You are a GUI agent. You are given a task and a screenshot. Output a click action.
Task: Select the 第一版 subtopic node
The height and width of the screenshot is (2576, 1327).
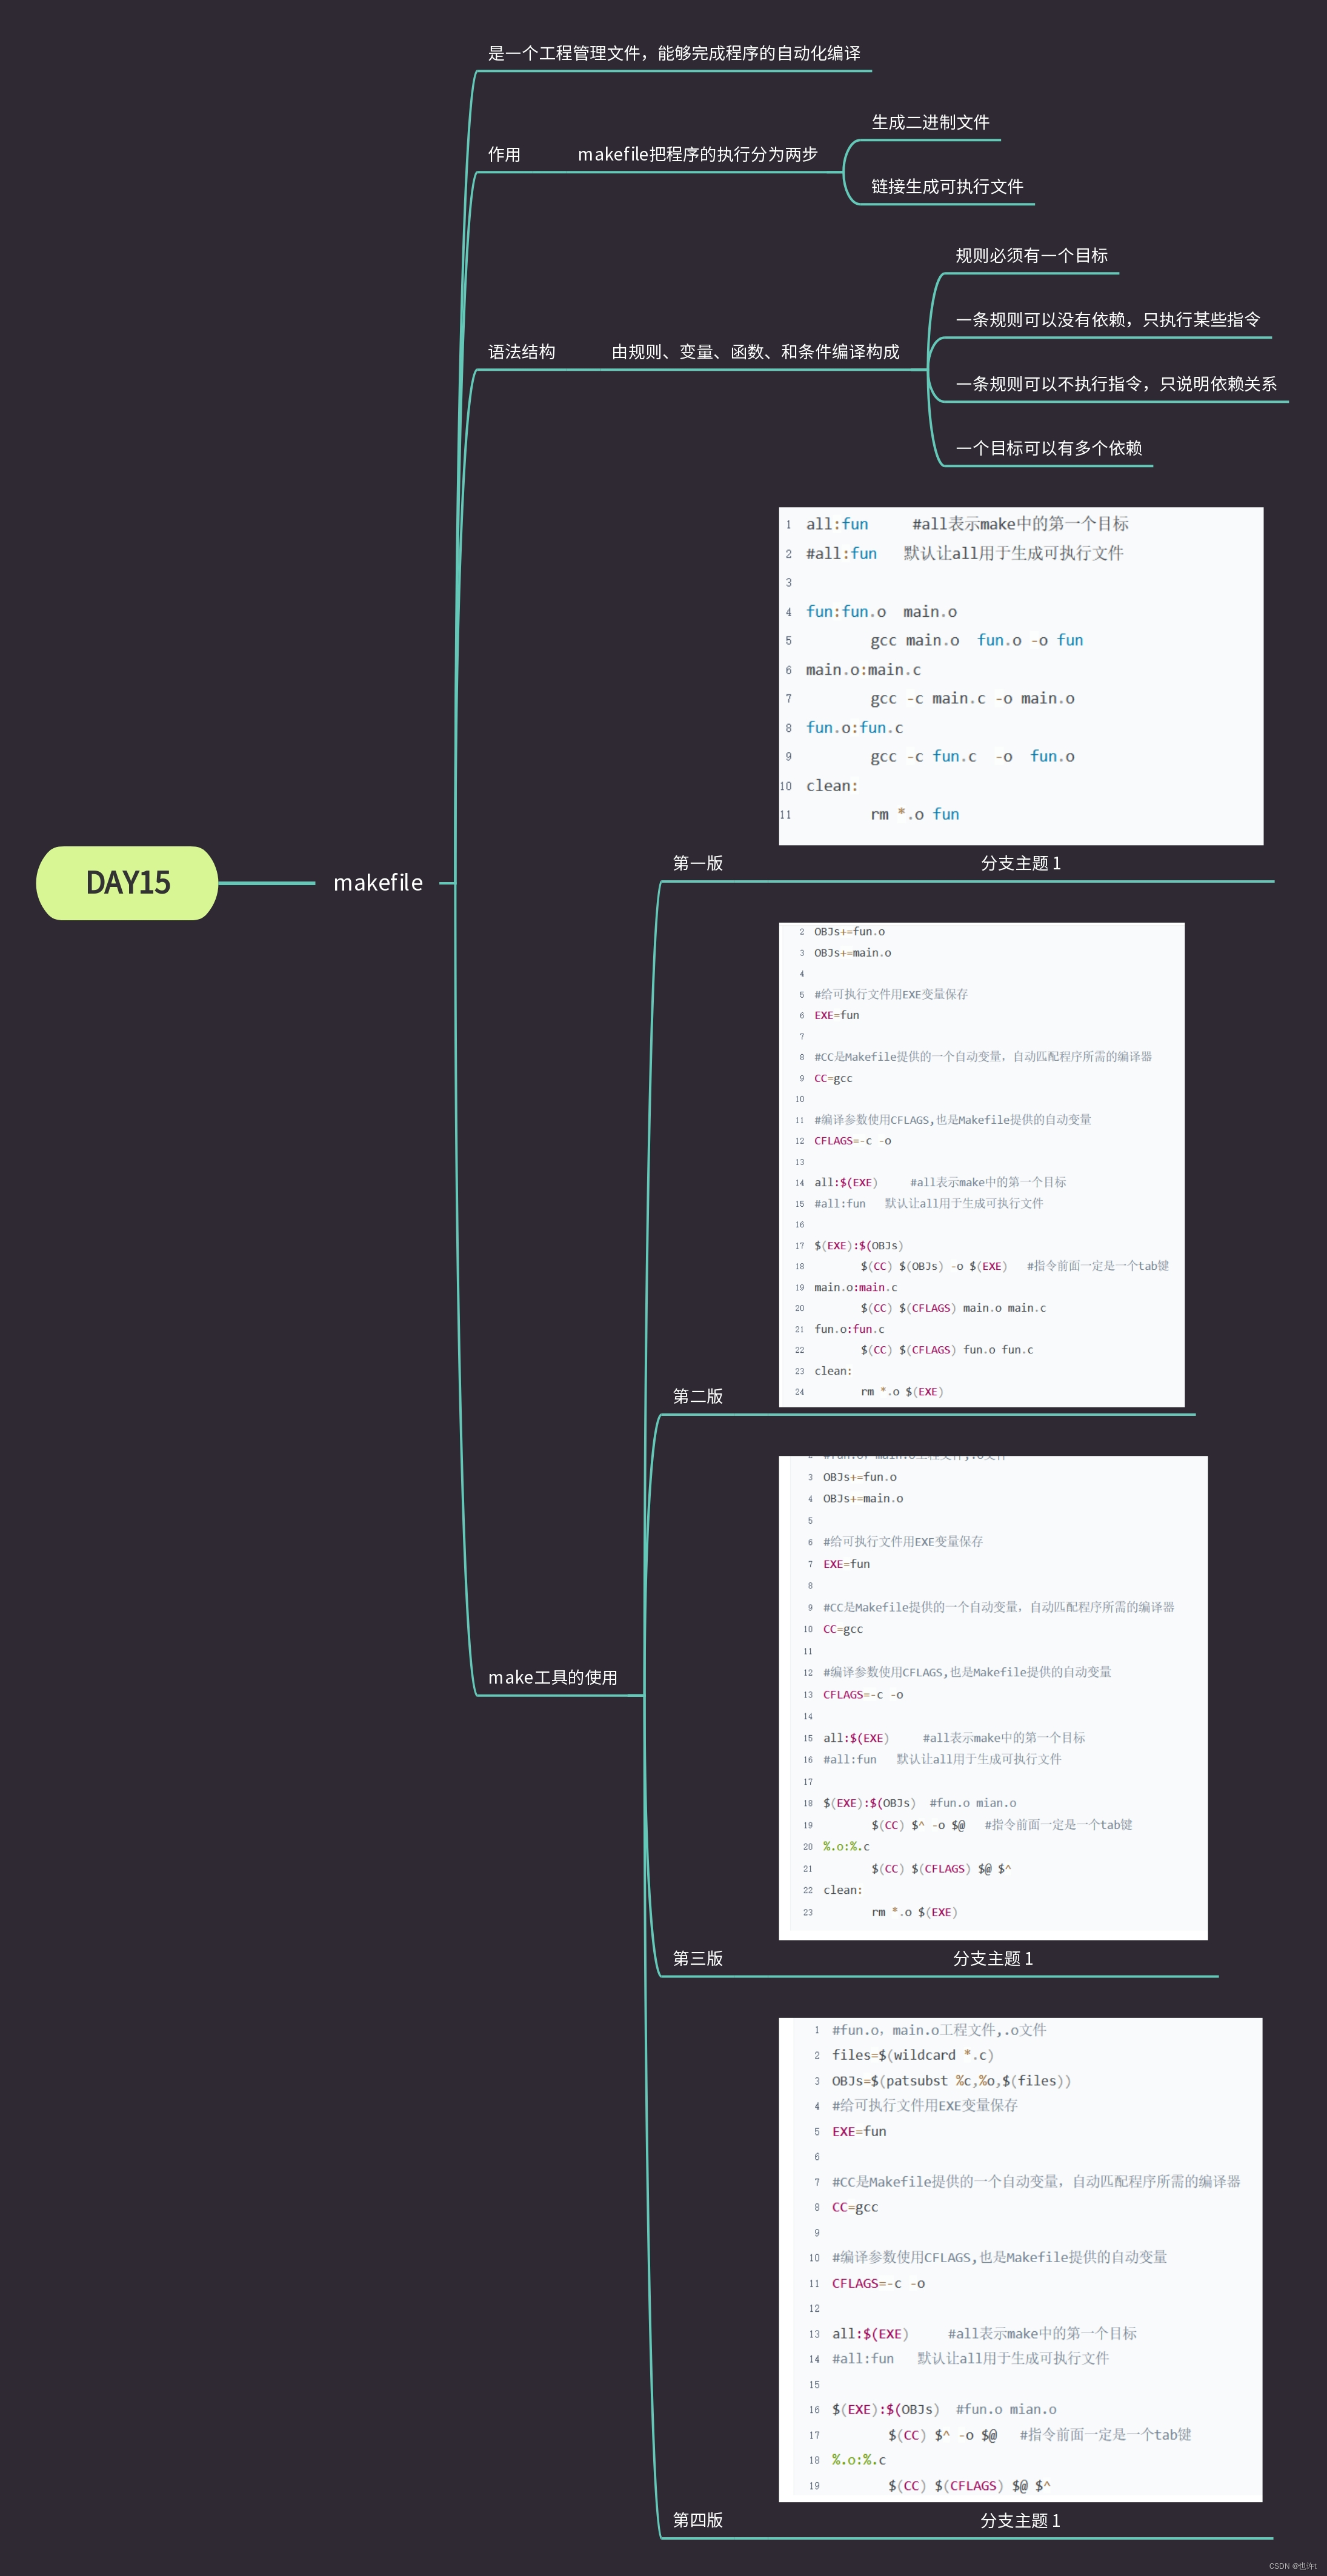click(697, 863)
